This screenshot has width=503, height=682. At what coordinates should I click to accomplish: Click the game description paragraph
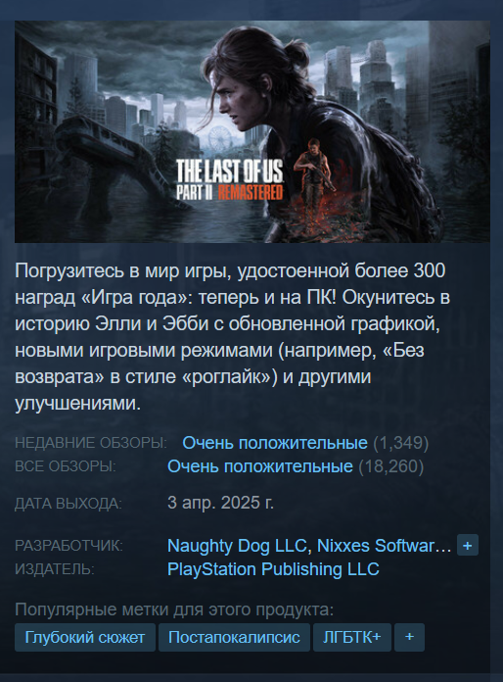pos(232,337)
